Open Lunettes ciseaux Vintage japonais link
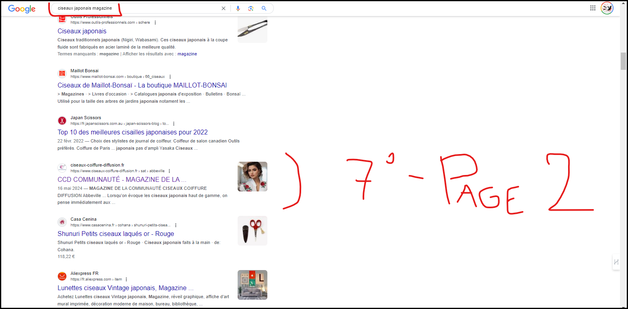Screen dimensions: 628x309 pyautogui.click(x=125, y=288)
